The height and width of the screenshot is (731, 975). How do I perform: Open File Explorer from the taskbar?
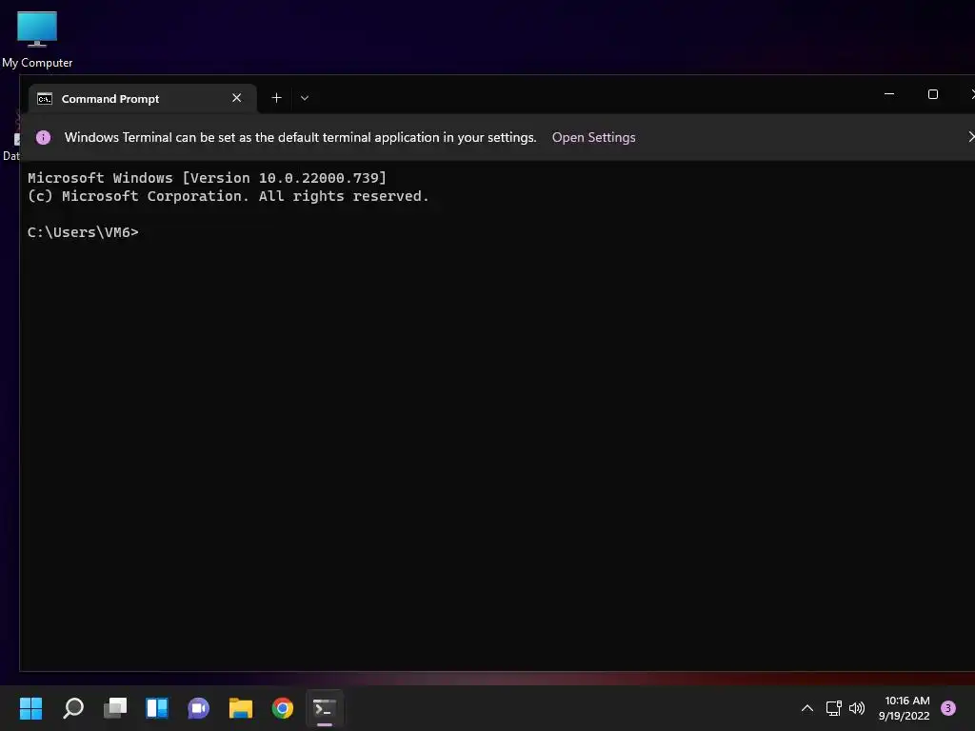pyautogui.click(x=241, y=708)
